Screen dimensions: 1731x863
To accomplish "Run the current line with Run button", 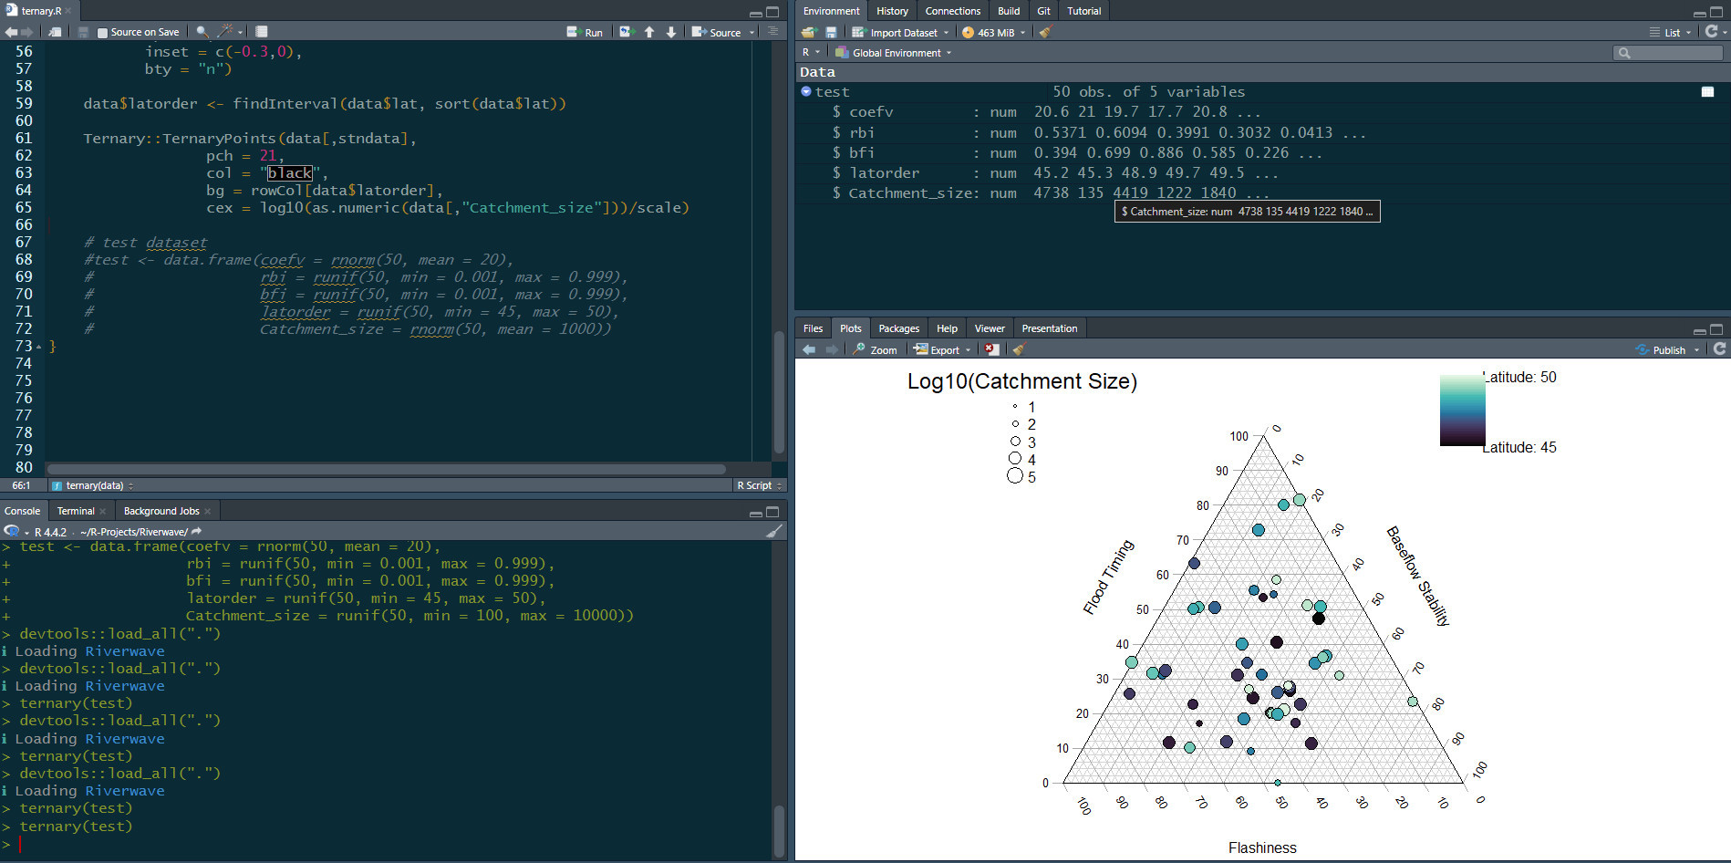I will pyautogui.click(x=585, y=32).
